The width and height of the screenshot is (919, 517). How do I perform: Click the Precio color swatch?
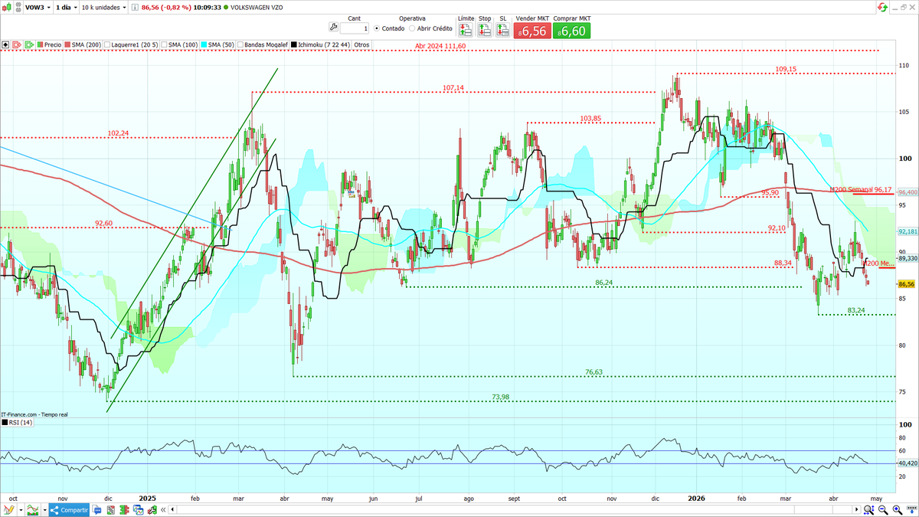pos(40,45)
